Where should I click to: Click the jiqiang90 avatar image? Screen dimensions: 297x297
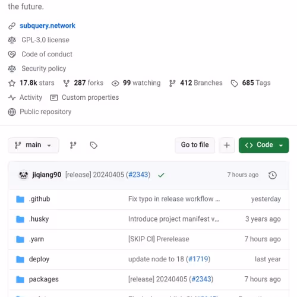pos(24,175)
